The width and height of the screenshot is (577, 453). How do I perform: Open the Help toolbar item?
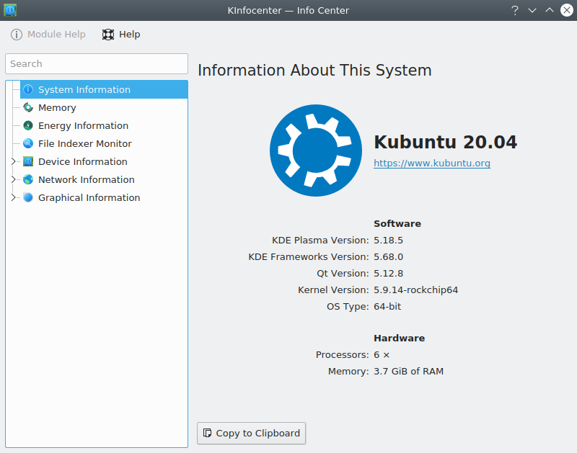coord(121,35)
